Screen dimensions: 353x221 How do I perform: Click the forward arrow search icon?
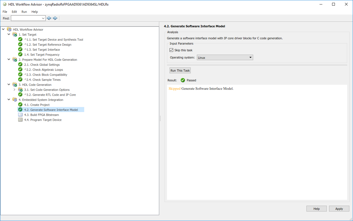[x=55, y=18]
